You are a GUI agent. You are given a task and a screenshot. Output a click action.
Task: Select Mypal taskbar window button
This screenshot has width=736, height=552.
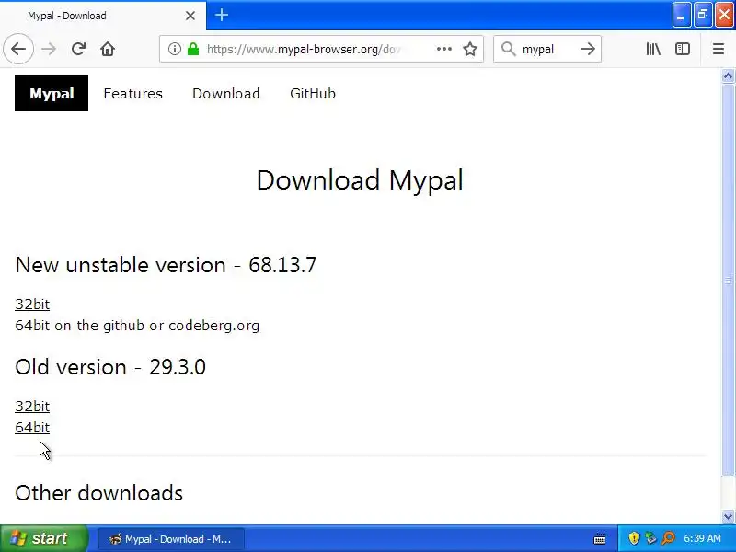(171, 539)
